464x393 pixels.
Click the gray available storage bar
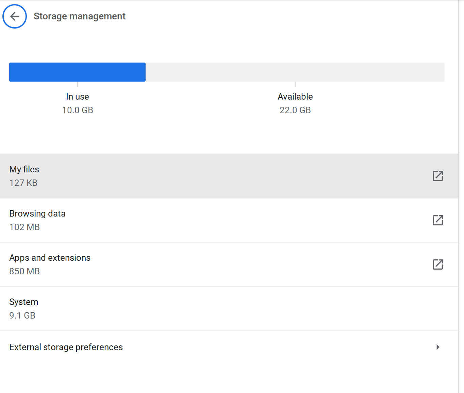[x=295, y=72]
